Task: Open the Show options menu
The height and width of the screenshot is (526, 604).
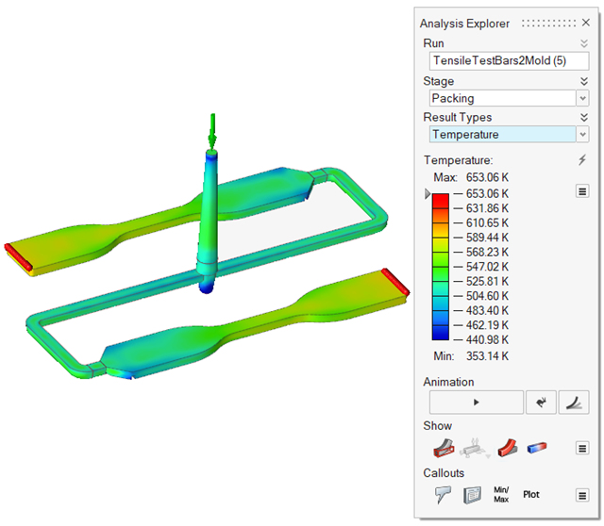Action: (582, 446)
